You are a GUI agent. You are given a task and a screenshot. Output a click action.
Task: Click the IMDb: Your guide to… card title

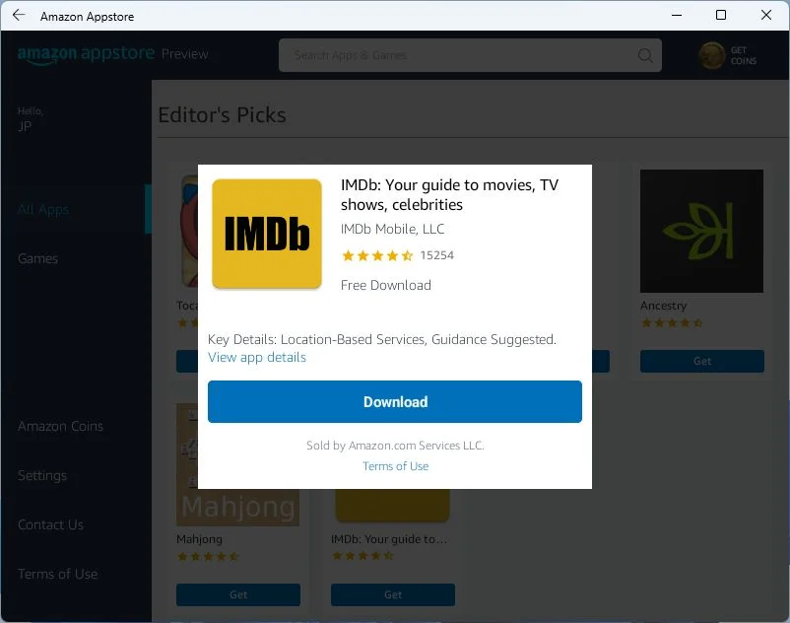[x=389, y=539]
